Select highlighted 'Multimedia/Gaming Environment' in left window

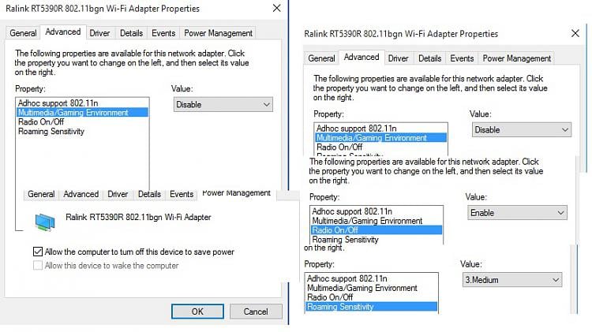tap(82, 113)
